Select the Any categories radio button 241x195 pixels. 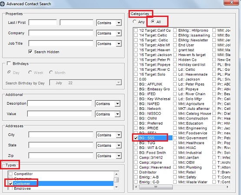pyautogui.click(x=135, y=22)
